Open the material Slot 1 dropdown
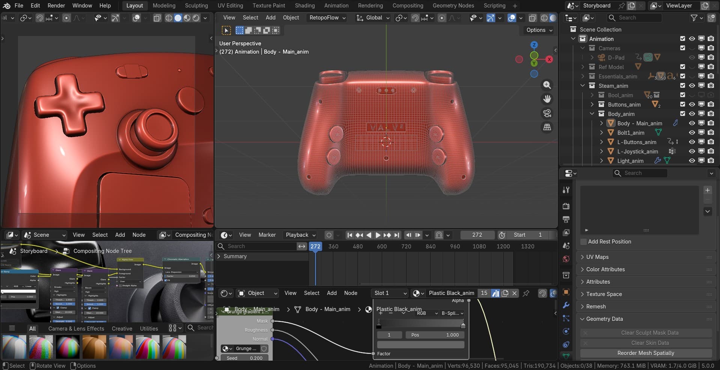Screen dimensions: 720x370 [390, 293]
